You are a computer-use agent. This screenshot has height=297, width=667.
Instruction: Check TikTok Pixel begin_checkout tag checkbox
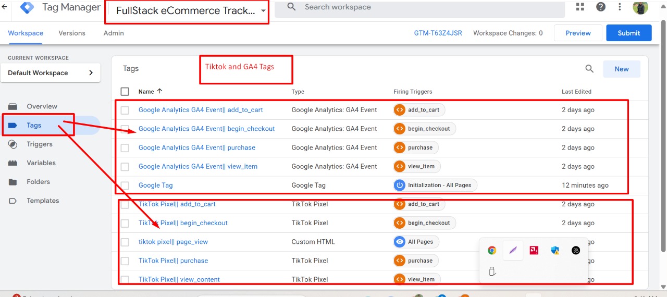point(125,223)
